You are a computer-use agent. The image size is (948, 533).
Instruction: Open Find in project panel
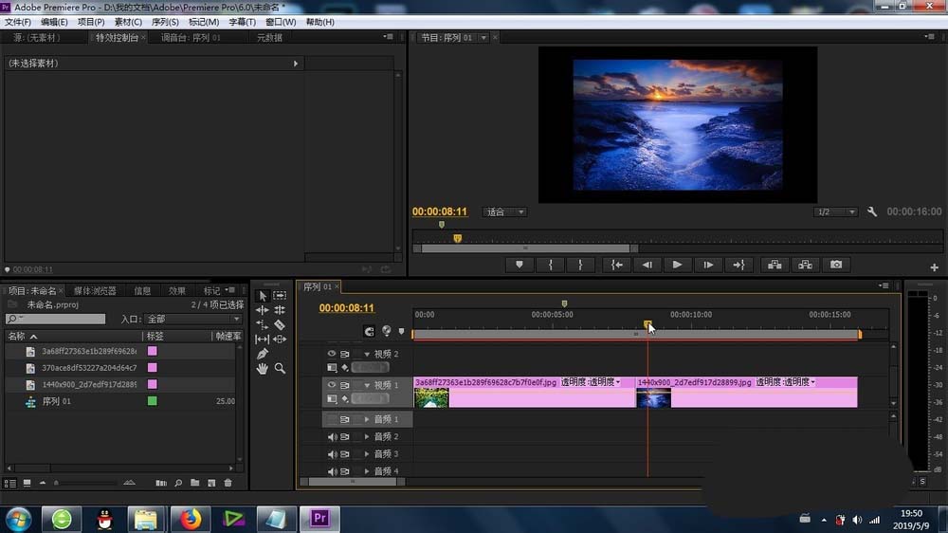(x=178, y=483)
